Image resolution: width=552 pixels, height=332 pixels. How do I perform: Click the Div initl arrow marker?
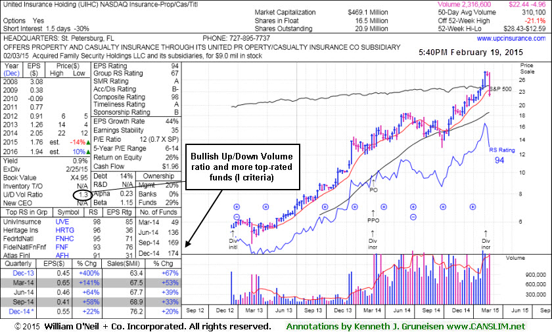point(233,240)
